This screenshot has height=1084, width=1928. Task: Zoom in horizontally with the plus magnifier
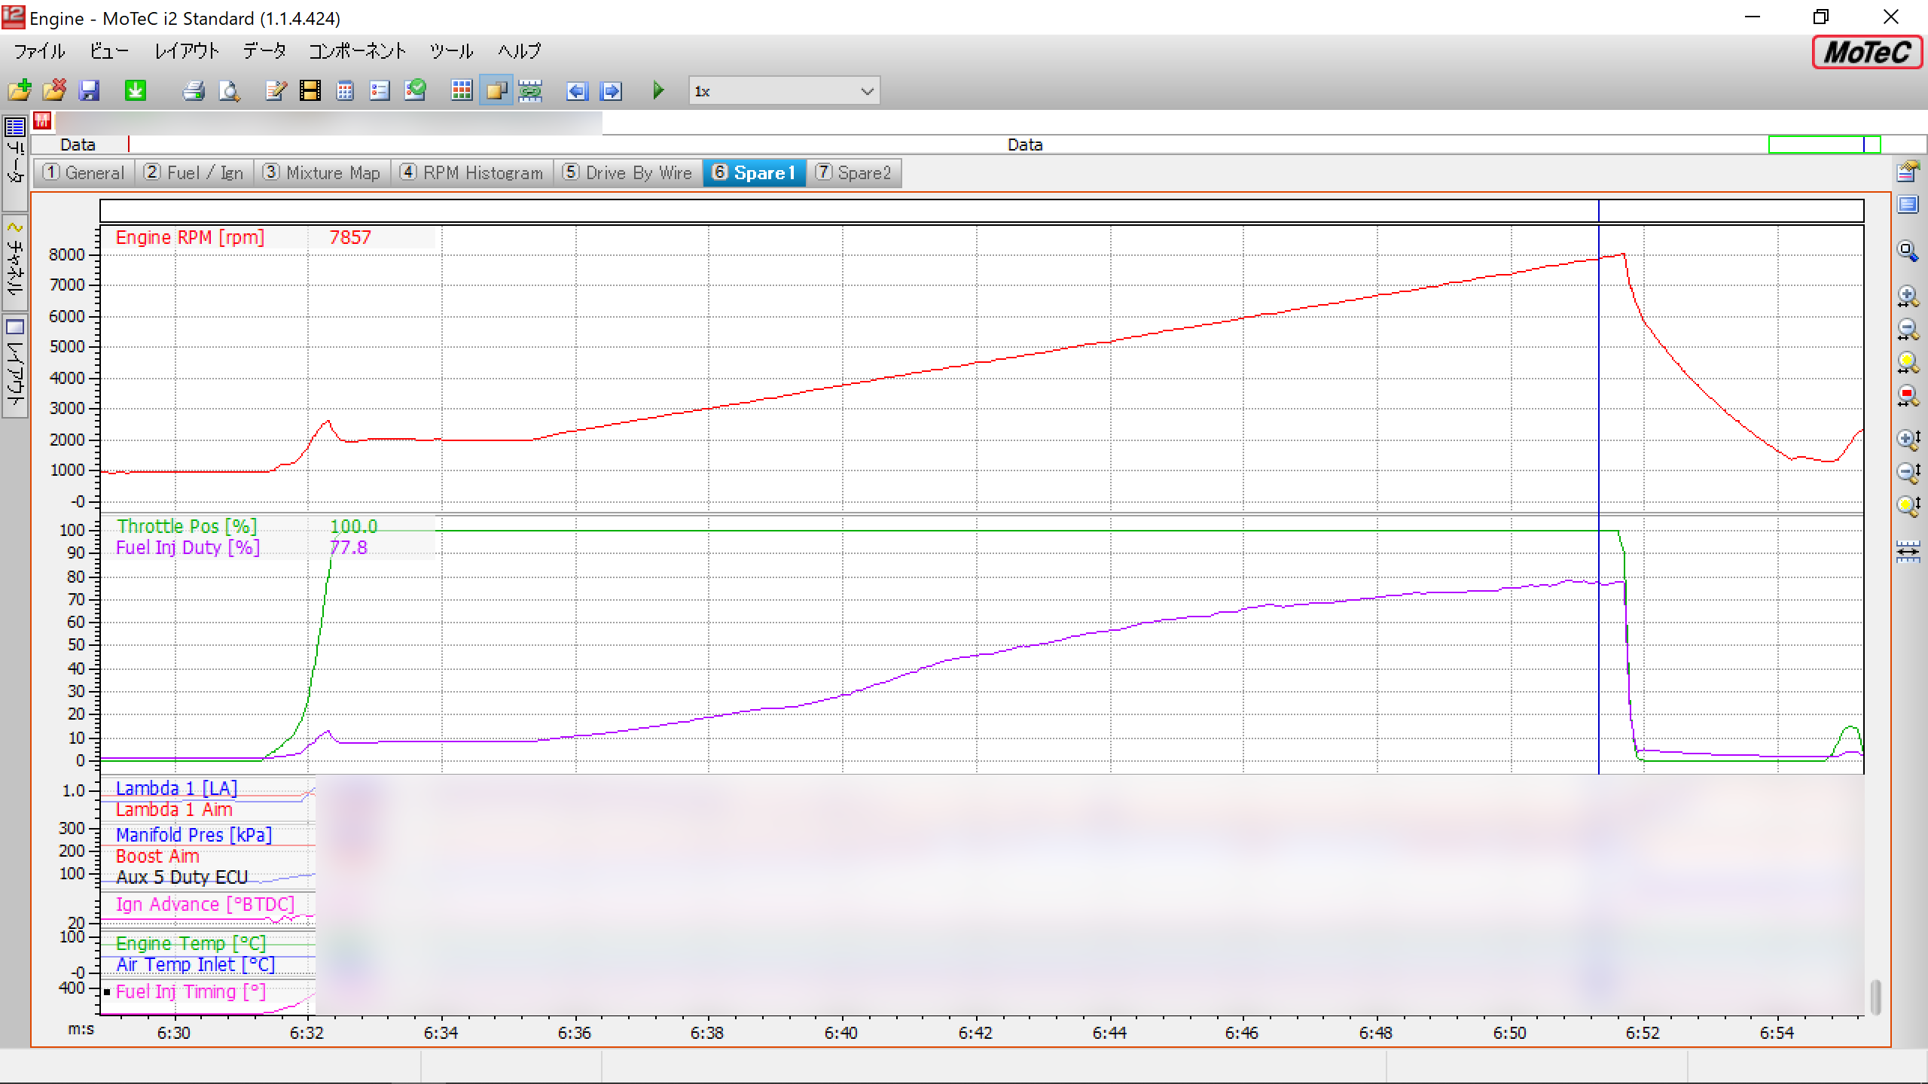(x=1907, y=296)
